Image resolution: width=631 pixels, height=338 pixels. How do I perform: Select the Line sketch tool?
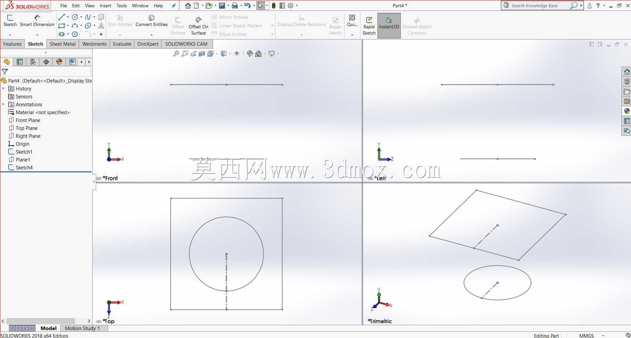tap(62, 17)
